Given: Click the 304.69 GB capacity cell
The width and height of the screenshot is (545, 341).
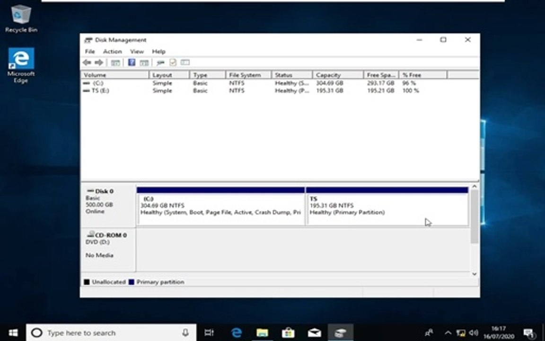Looking at the screenshot, I should pos(329,83).
